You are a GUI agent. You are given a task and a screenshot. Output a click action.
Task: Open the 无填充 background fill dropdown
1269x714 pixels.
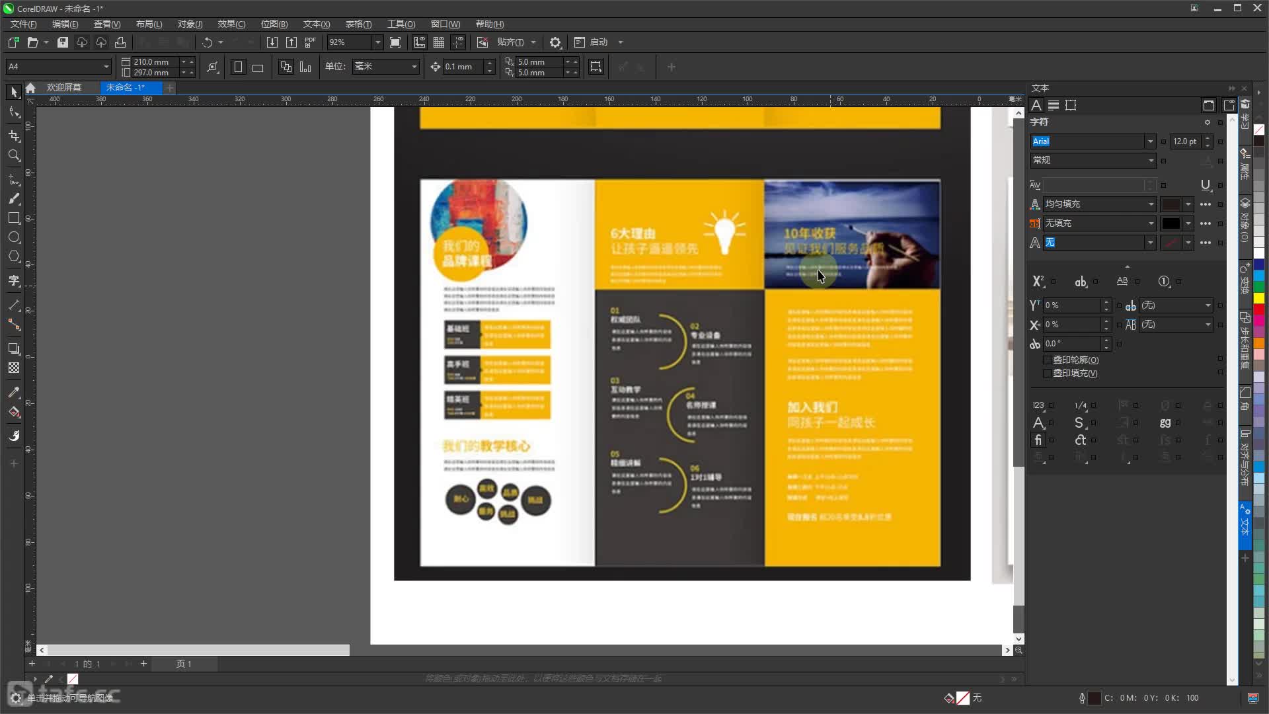click(1150, 223)
